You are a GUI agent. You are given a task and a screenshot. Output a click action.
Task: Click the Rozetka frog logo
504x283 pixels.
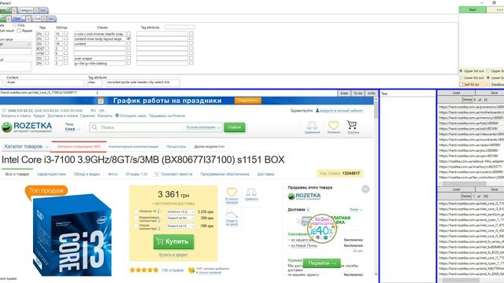coord(7,127)
